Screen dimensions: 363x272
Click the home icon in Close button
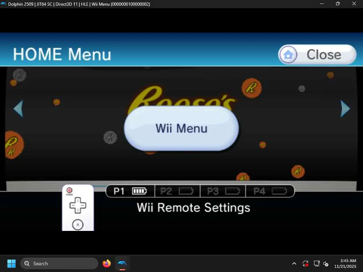(288, 55)
